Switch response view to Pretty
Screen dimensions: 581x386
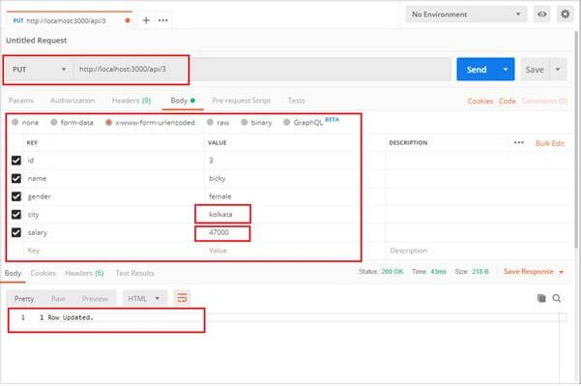coord(24,299)
